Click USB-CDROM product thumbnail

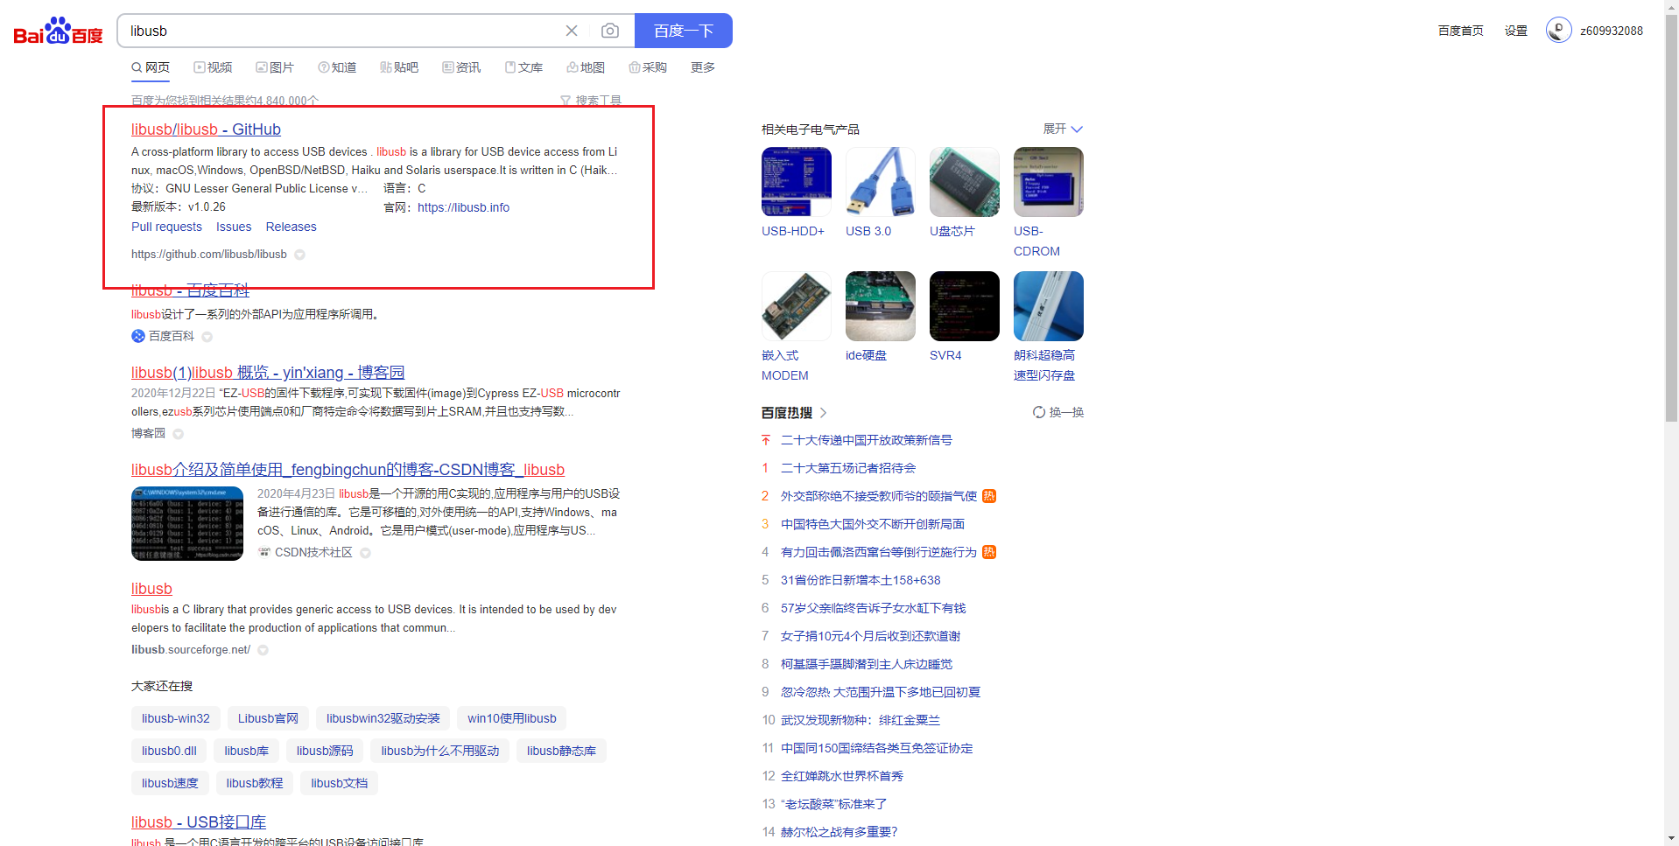[1049, 182]
